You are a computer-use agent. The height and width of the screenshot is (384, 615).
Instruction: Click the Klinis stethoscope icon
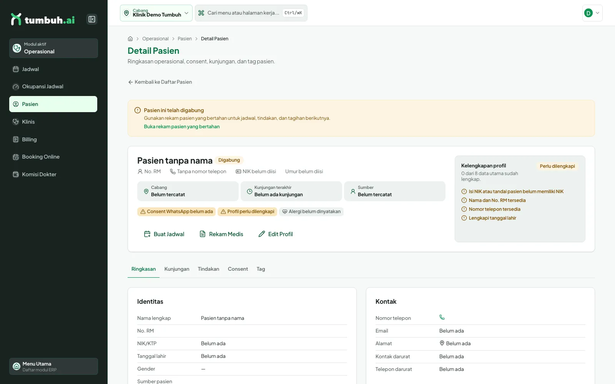16,122
